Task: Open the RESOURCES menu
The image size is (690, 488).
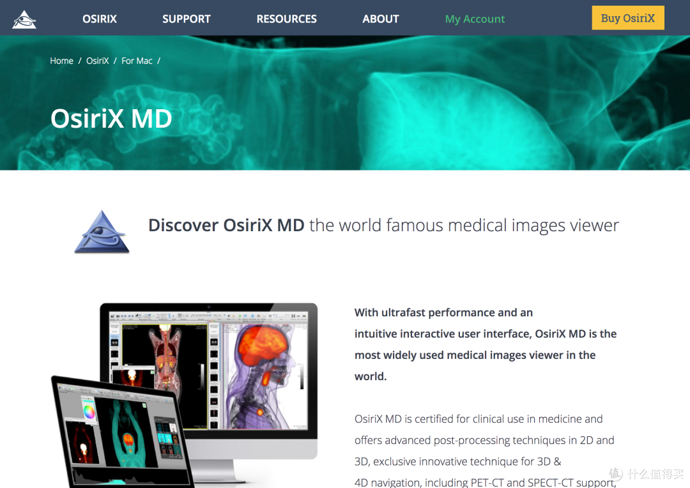Action: coord(286,19)
